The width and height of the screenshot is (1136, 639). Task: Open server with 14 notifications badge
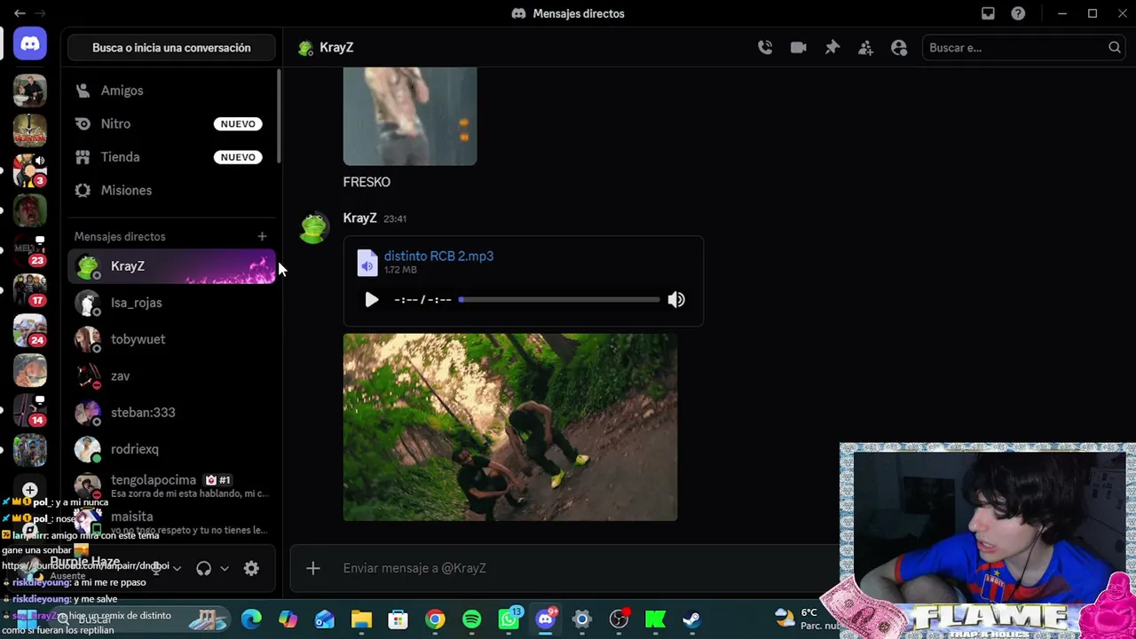point(29,410)
